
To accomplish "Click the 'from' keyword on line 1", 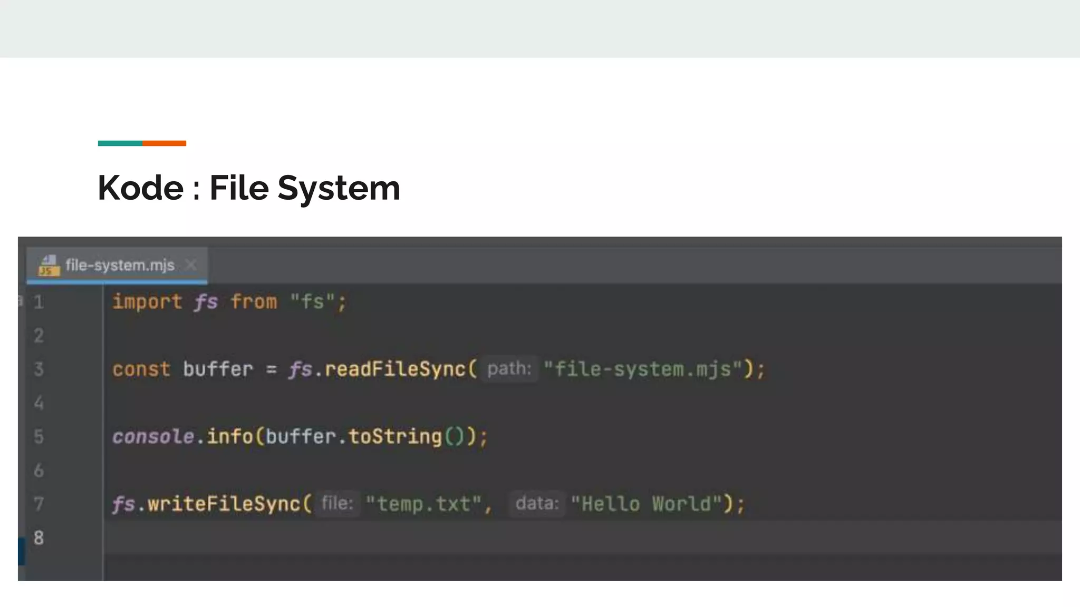I will 254,302.
